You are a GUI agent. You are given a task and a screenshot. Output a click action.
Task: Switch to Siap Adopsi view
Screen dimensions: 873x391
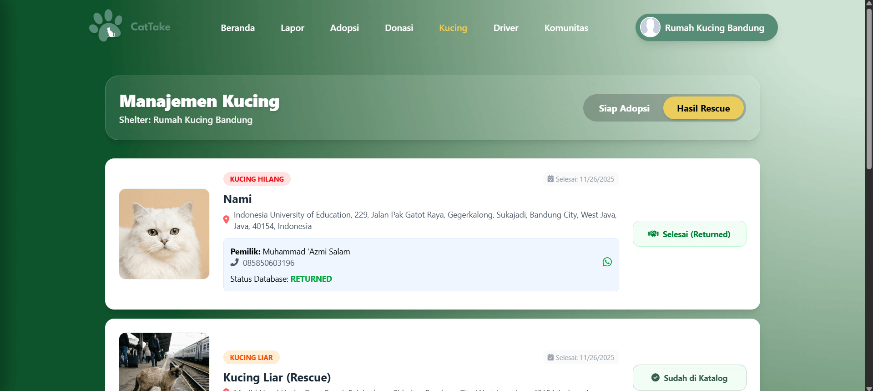click(x=624, y=108)
